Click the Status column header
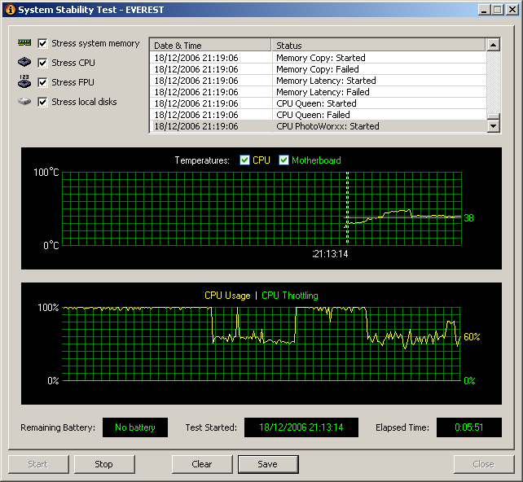Image resolution: width=523 pixels, height=482 pixels. point(379,45)
